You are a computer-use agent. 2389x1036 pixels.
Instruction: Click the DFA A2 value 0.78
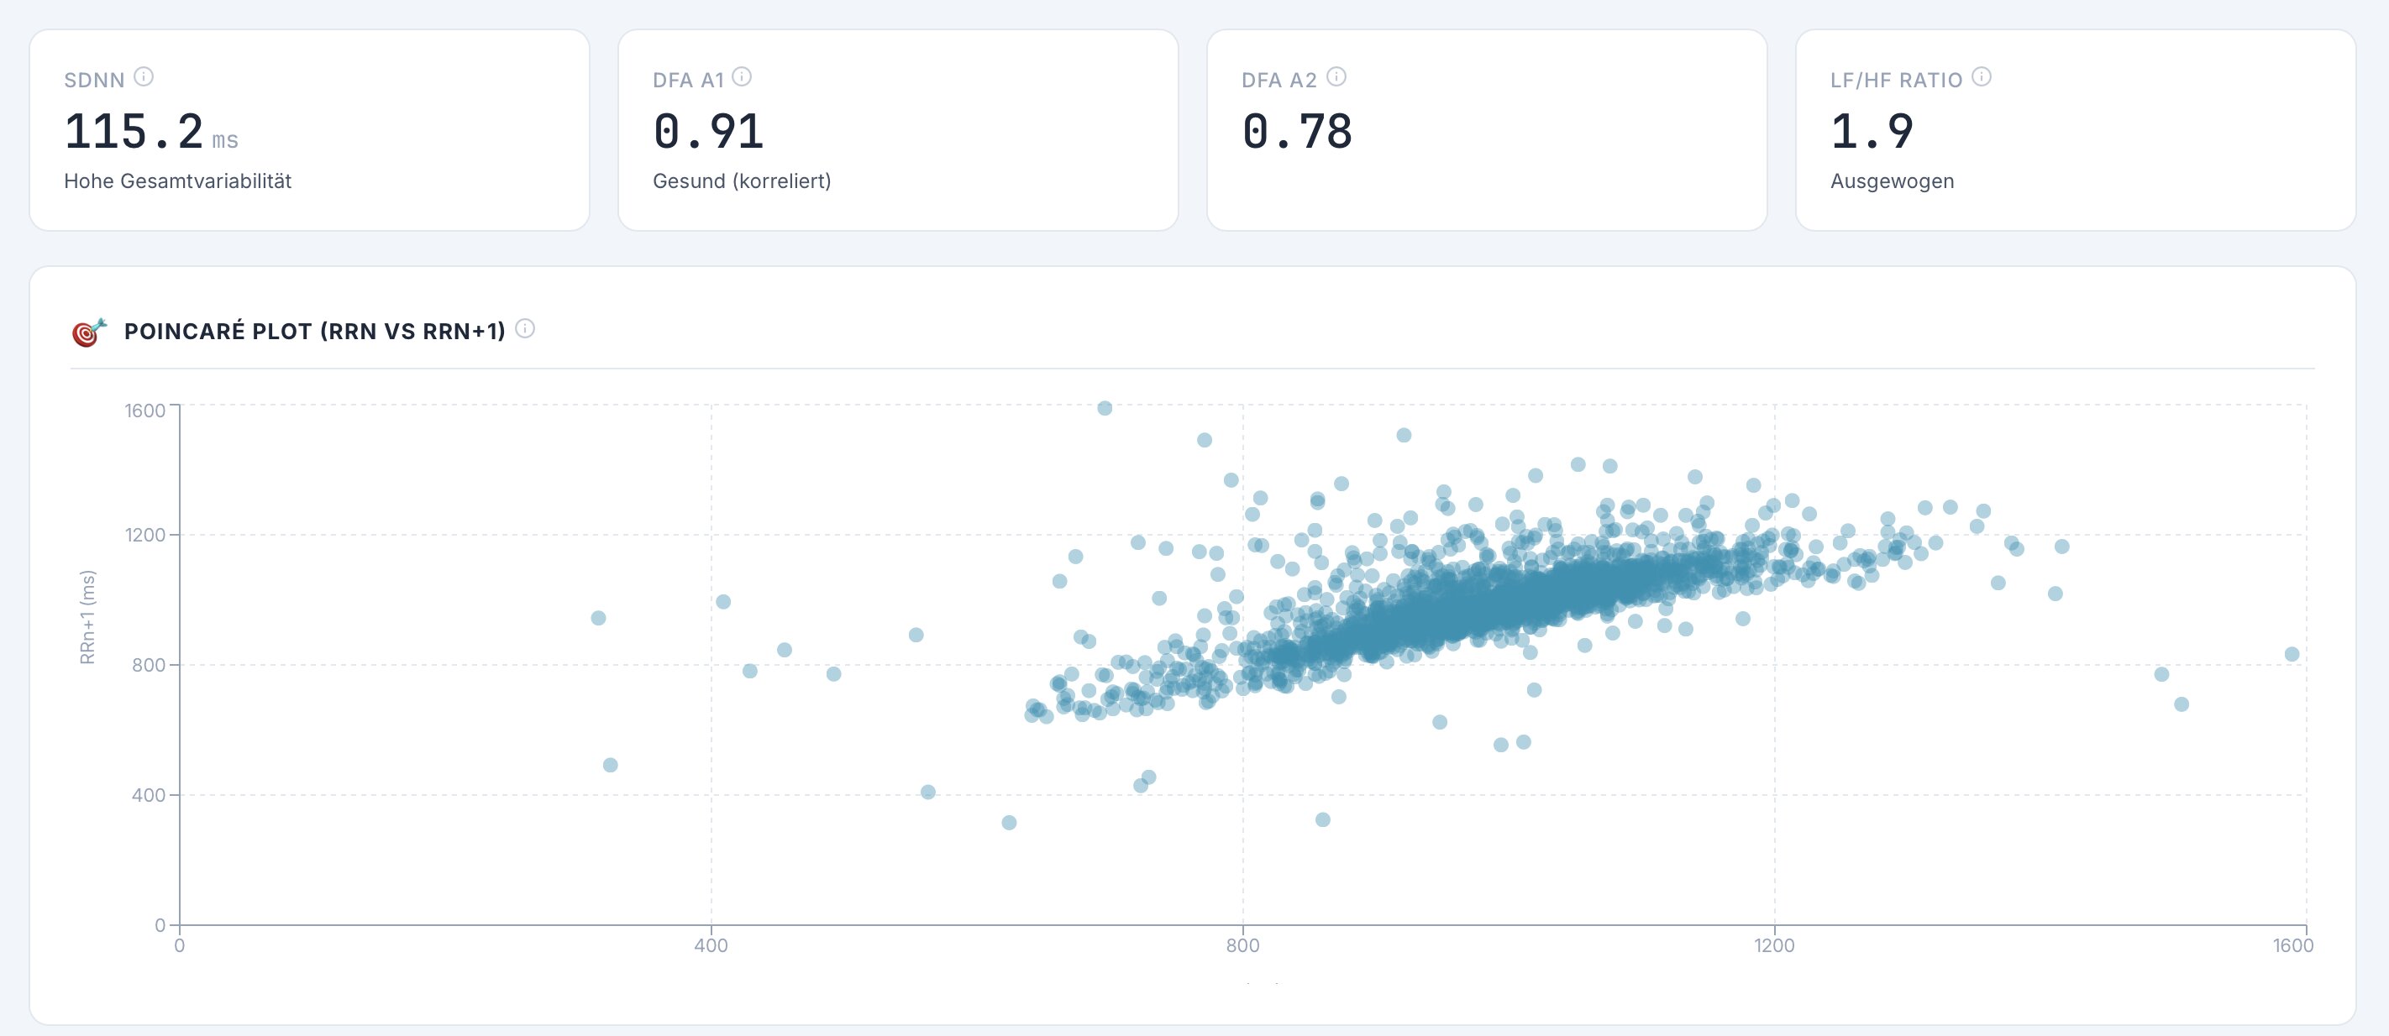(x=1296, y=131)
